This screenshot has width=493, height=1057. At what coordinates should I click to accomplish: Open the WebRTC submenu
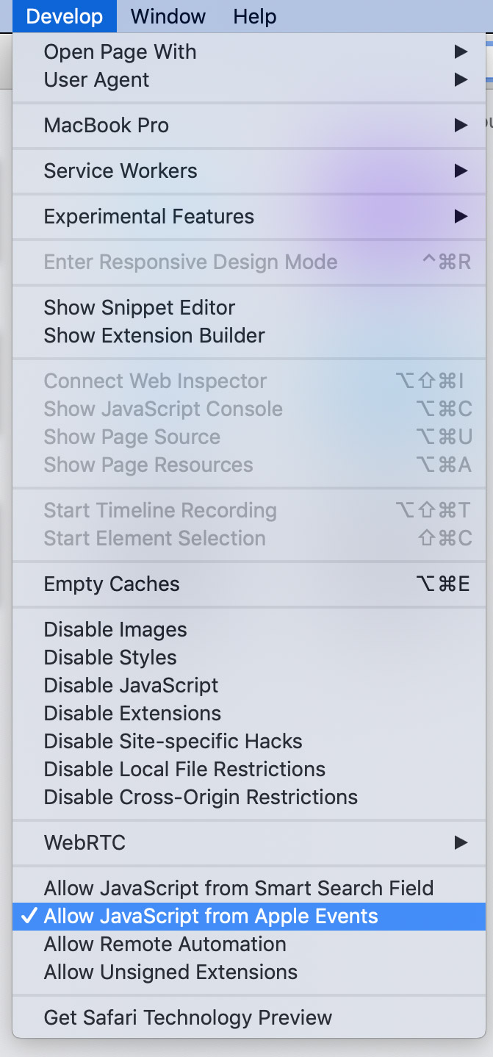(x=84, y=842)
